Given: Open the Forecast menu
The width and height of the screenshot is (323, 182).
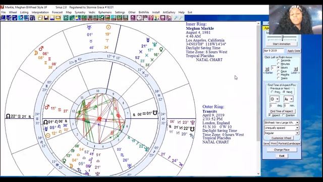Looking at the screenshot, I should coord(57,12).
